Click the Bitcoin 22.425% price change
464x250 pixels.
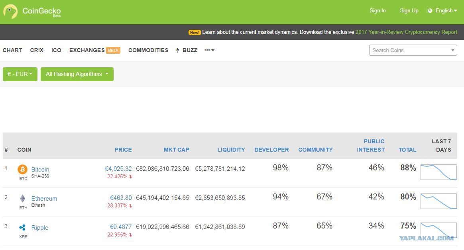pyautogui.click(x=119, y=176)
